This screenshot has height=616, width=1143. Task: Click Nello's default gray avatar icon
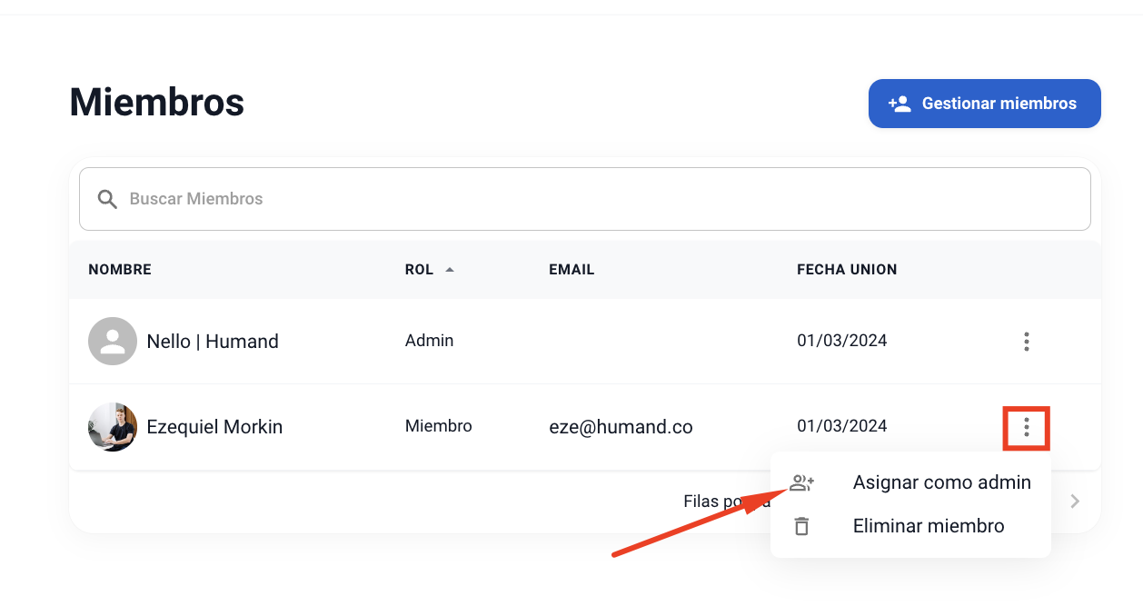coord(113,342)
